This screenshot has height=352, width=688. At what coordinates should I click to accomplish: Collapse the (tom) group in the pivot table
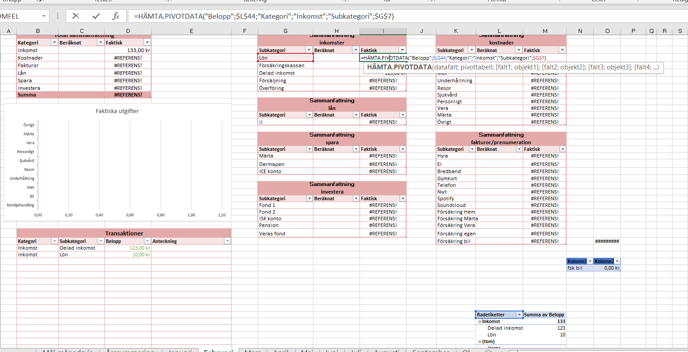pyautogui.click(x=480, y=341)
